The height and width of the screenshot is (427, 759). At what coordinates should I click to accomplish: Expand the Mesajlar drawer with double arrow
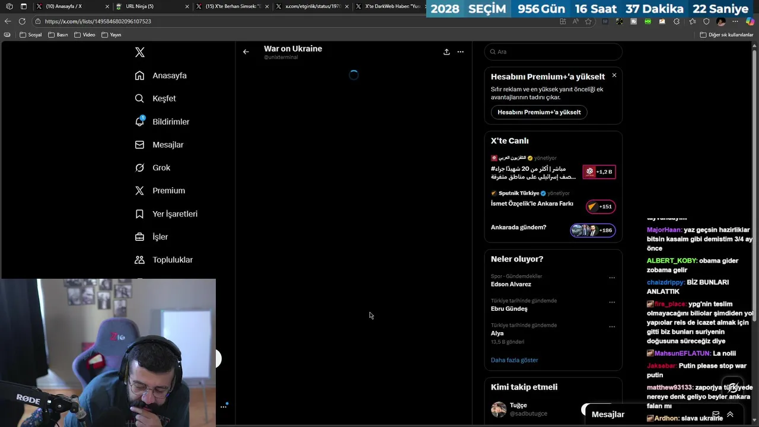(730, 415)
